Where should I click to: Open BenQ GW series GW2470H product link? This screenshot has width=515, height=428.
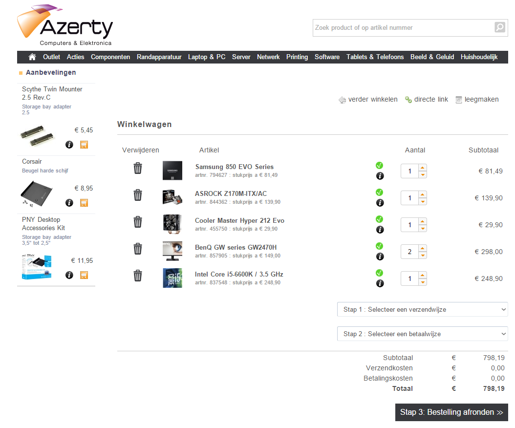click(236, 247)
